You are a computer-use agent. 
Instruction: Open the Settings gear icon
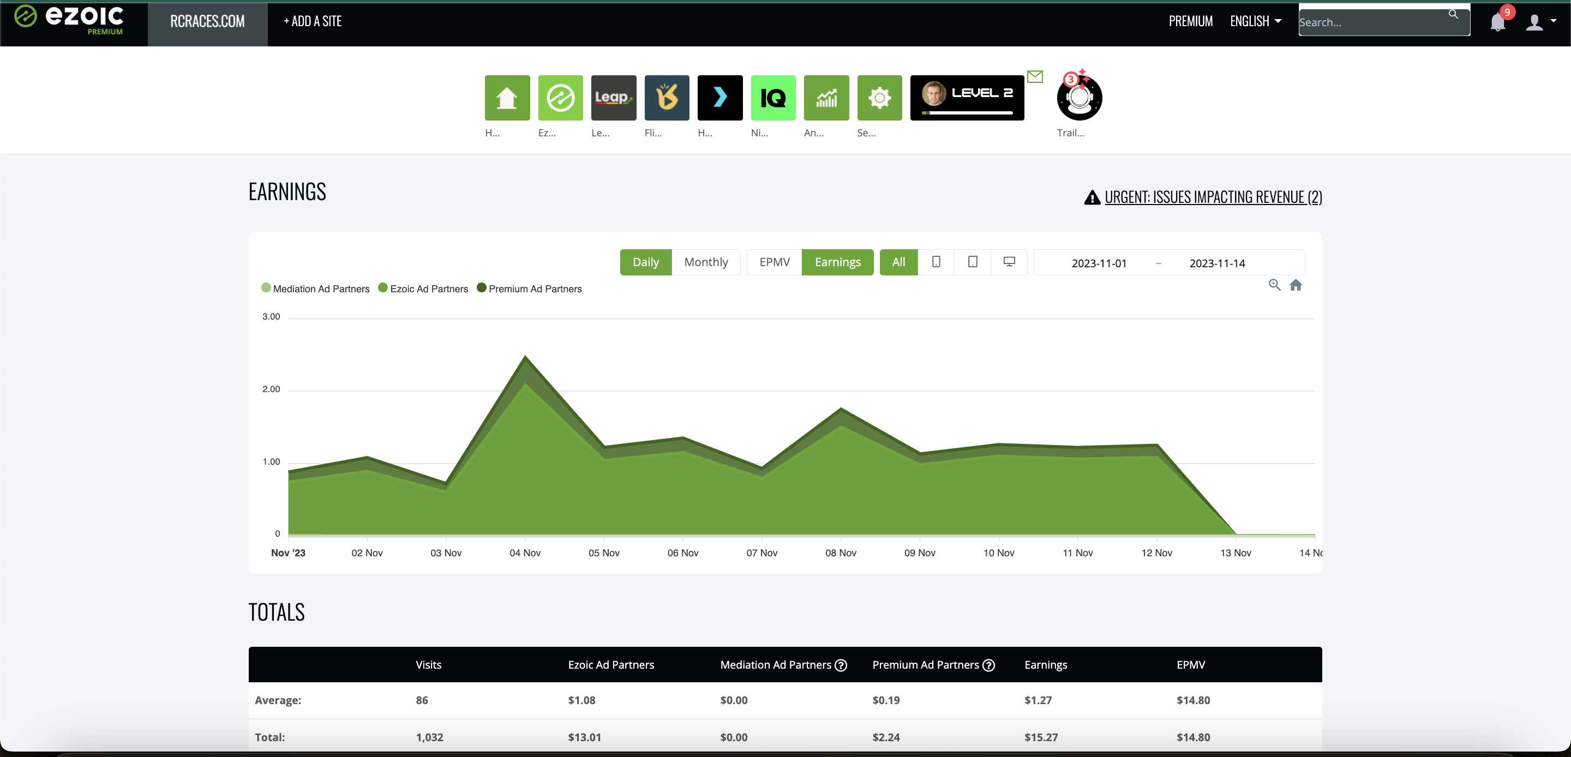coord(879,98)
